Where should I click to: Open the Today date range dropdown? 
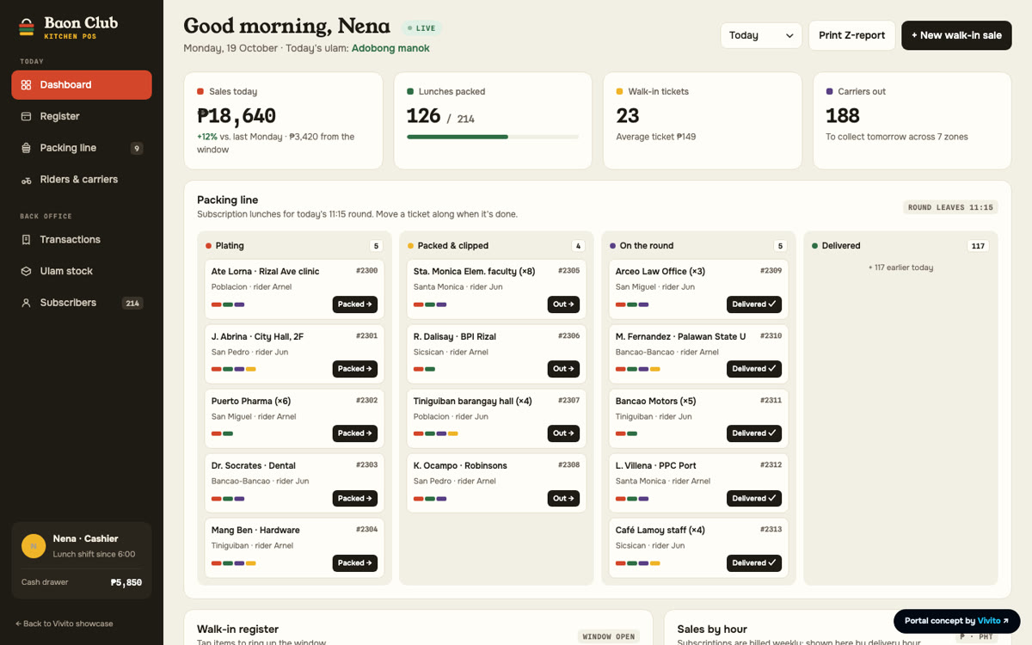(x=761, y=35)
